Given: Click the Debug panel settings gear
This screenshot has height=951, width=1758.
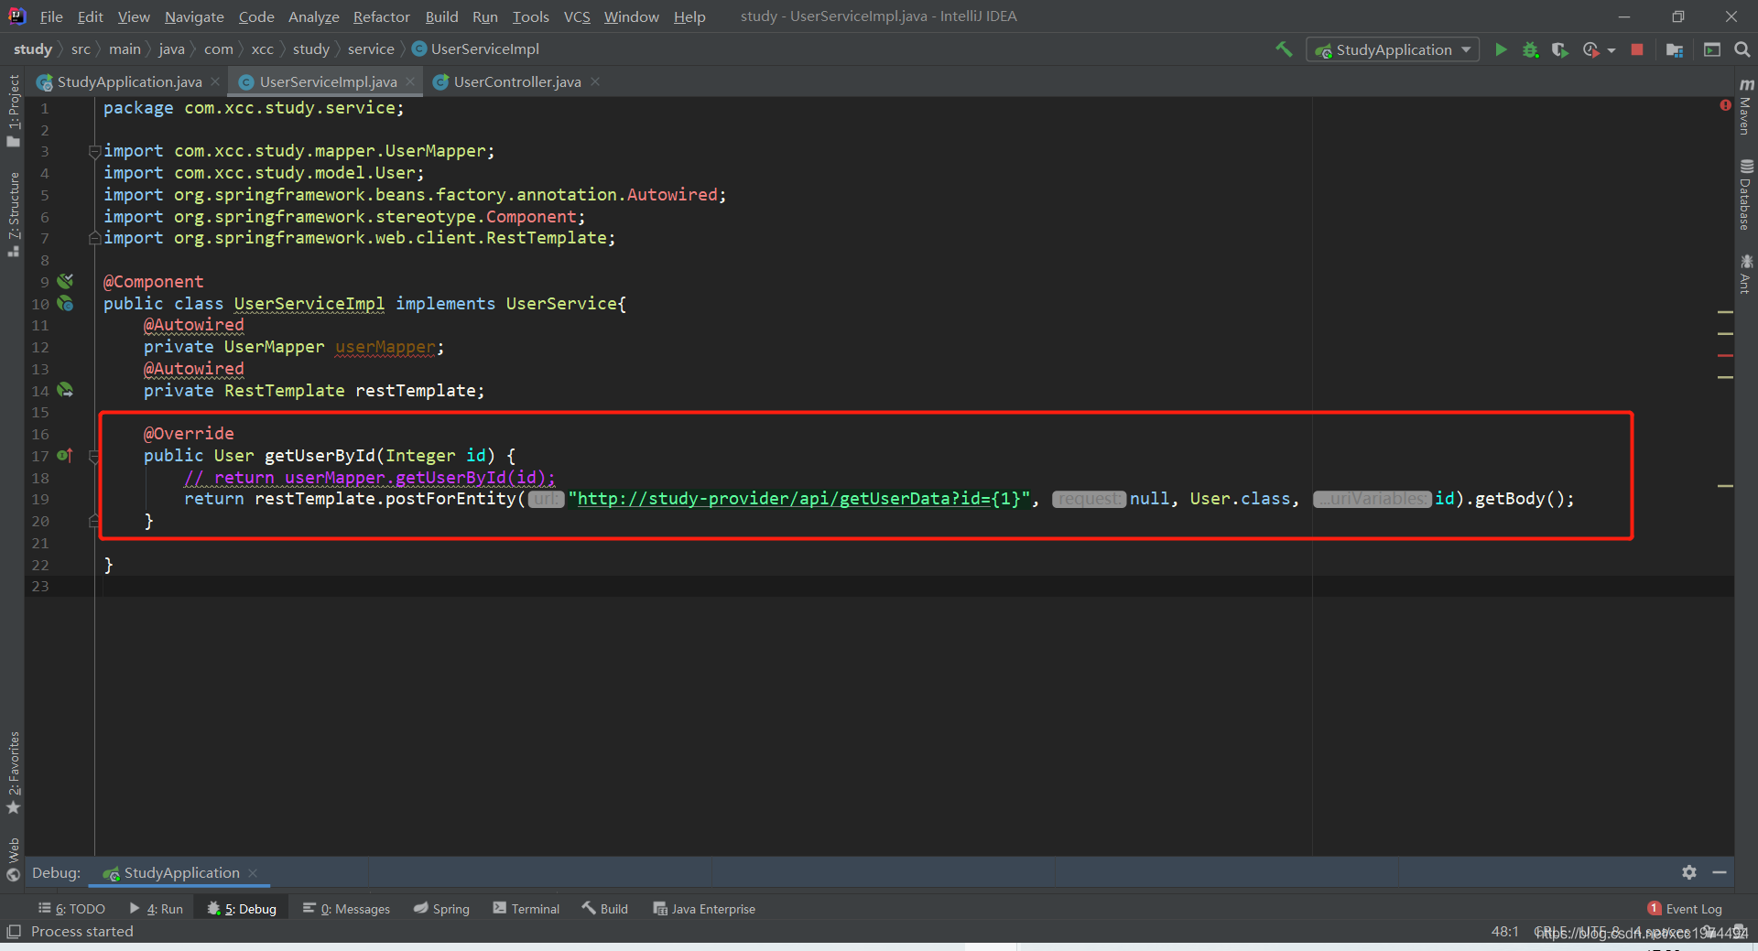Looking at the screenshot, I should coord(1689,872).
